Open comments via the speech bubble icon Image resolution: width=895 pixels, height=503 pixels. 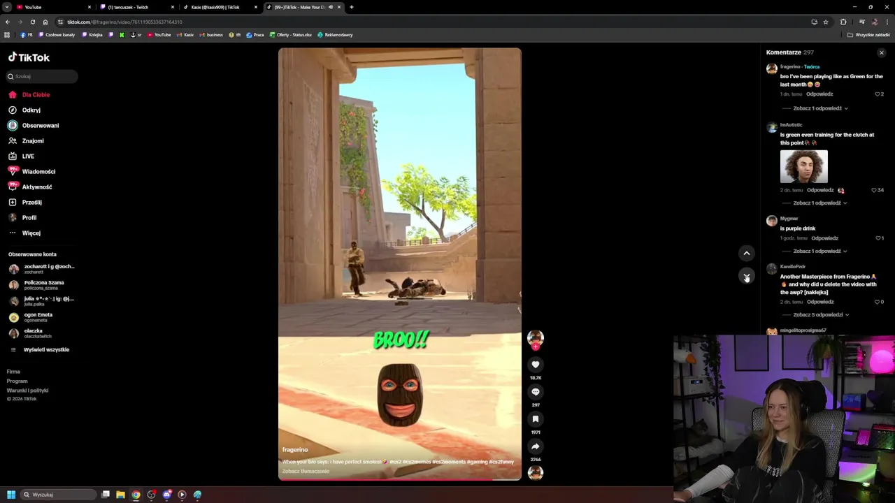point(536,392)
